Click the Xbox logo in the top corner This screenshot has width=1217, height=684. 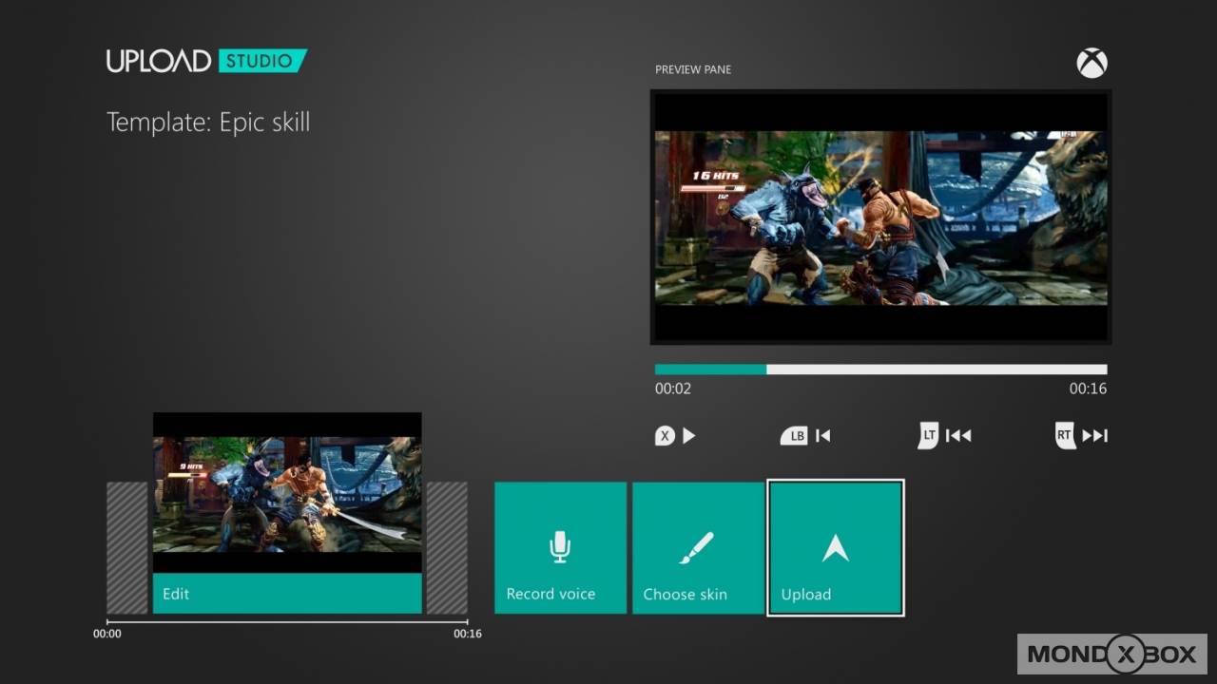(x=1091, y=64)
